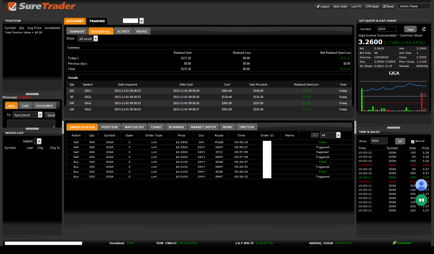Open the SUMMARY sub-tab
Image resolution: width=434 pixels, height=254 pixels.
coord(77,31)
